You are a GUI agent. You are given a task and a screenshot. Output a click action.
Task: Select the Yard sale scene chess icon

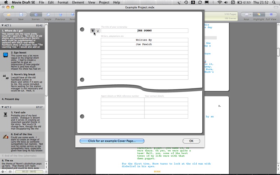pyautogui.click(x=6, y=114)
